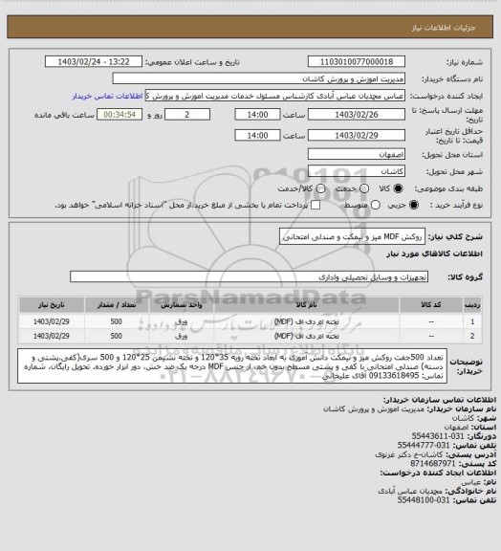The width and height of the screenshot is (501, 551).
Task: Click row 1 product name تخته ام دی اف
Action: point(307,321)
